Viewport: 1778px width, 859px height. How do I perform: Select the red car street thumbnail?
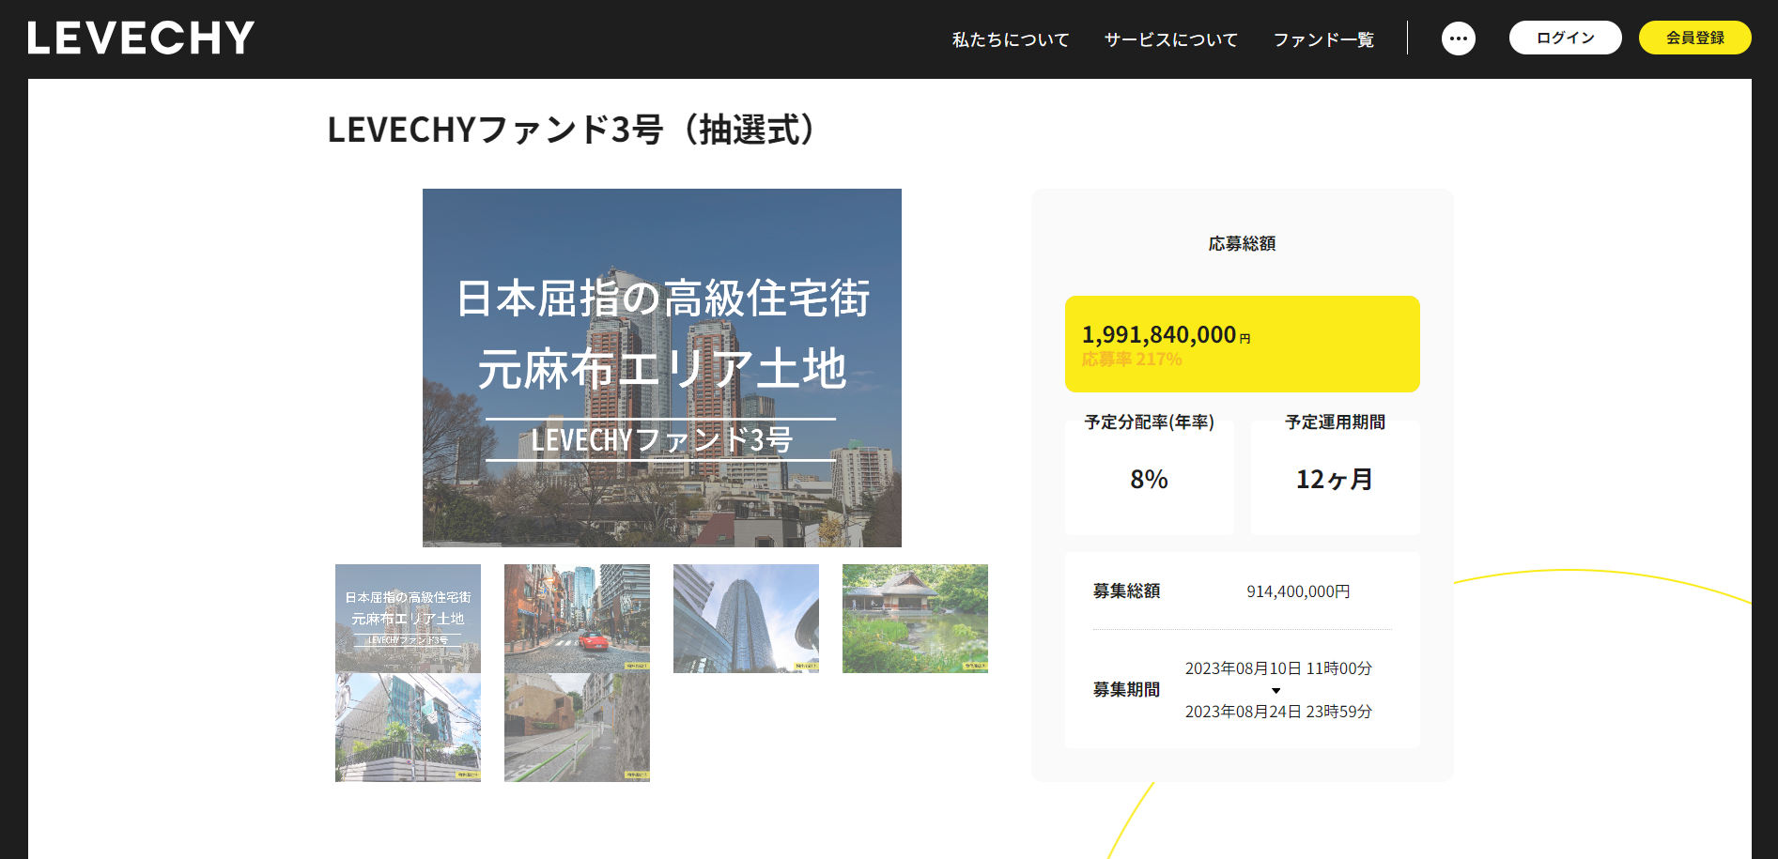(577, 618)
